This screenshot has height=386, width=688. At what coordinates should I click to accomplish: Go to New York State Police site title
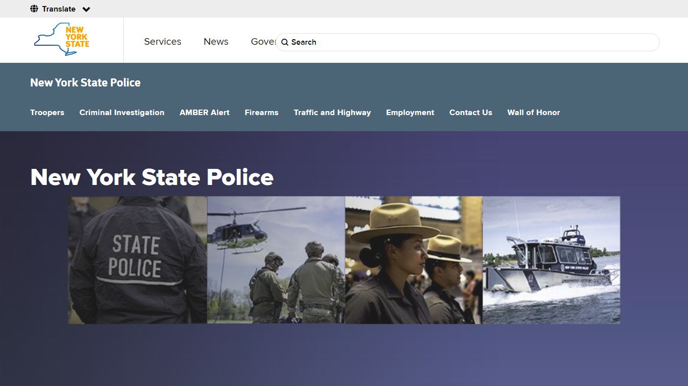(x=85, y=82)
